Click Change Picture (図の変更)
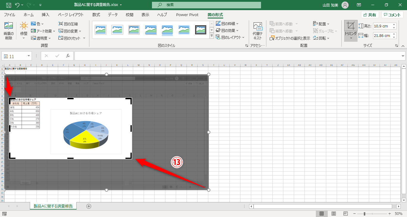 70,31
